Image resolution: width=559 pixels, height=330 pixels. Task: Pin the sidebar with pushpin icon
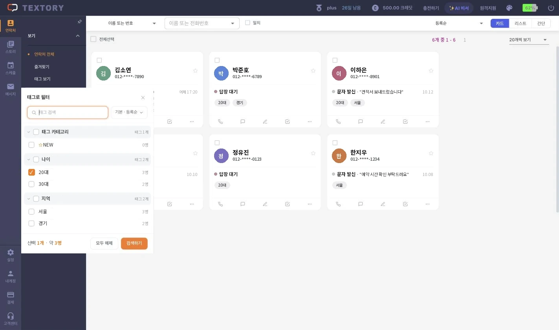[80, 22]
